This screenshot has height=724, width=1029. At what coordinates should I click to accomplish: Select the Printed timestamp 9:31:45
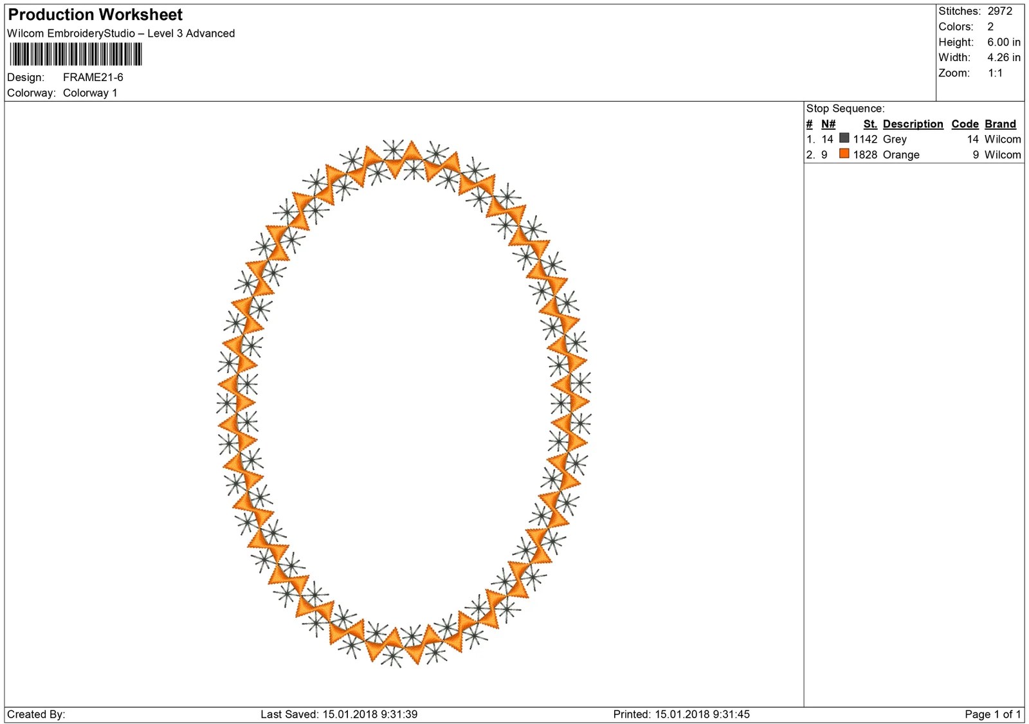click(731, 714)
